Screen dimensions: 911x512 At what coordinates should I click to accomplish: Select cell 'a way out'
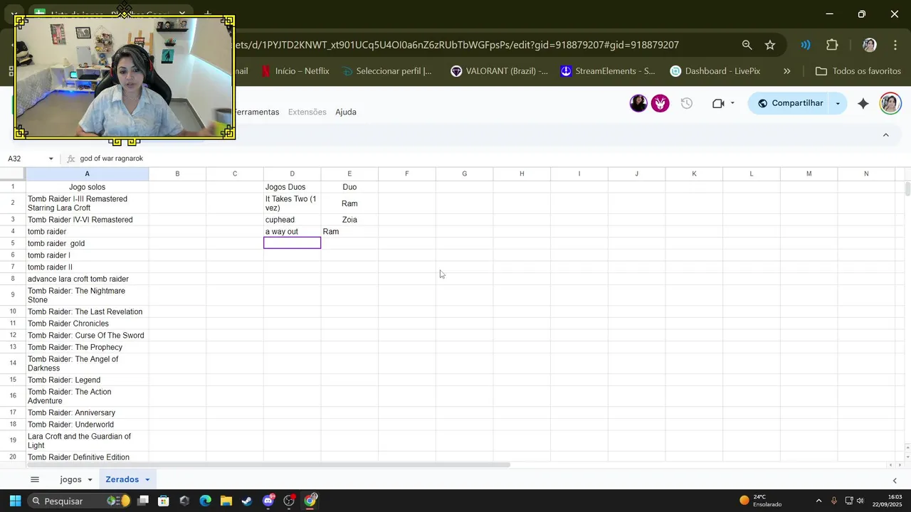(292, 232)
